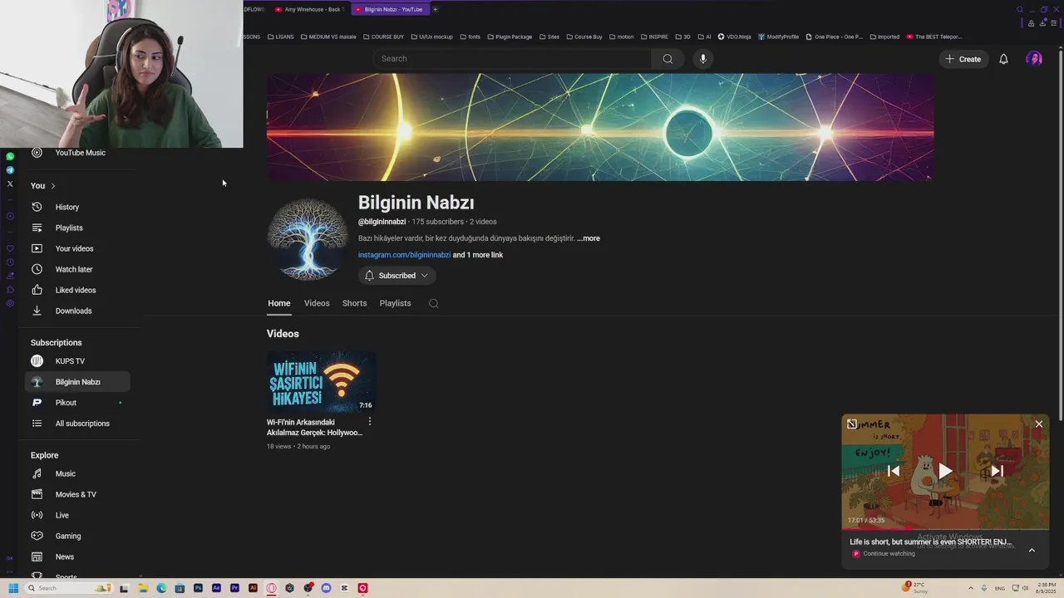This screenshot has width=1064, height=598.
Task: Click the channel banner image
Action: pos(600,127)
